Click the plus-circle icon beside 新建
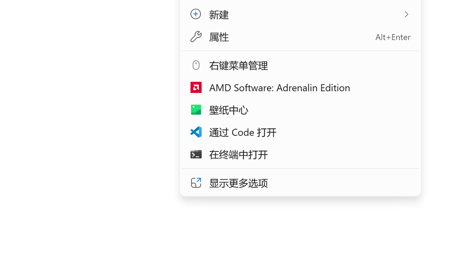This screenshot has width=475, height=259. pyautogui.click(x=196, y=14)
